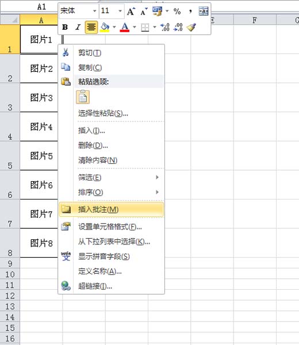Screen dimensions: 299x345
Task: Open the font color dropdown arrow
Action: 135,27
